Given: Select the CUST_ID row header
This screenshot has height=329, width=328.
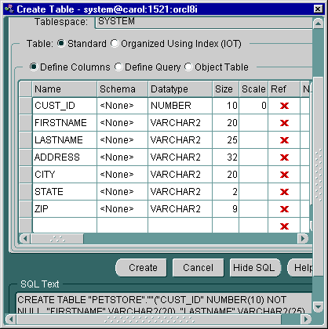Looking at the screenshot, I should (x=26, y=106).
